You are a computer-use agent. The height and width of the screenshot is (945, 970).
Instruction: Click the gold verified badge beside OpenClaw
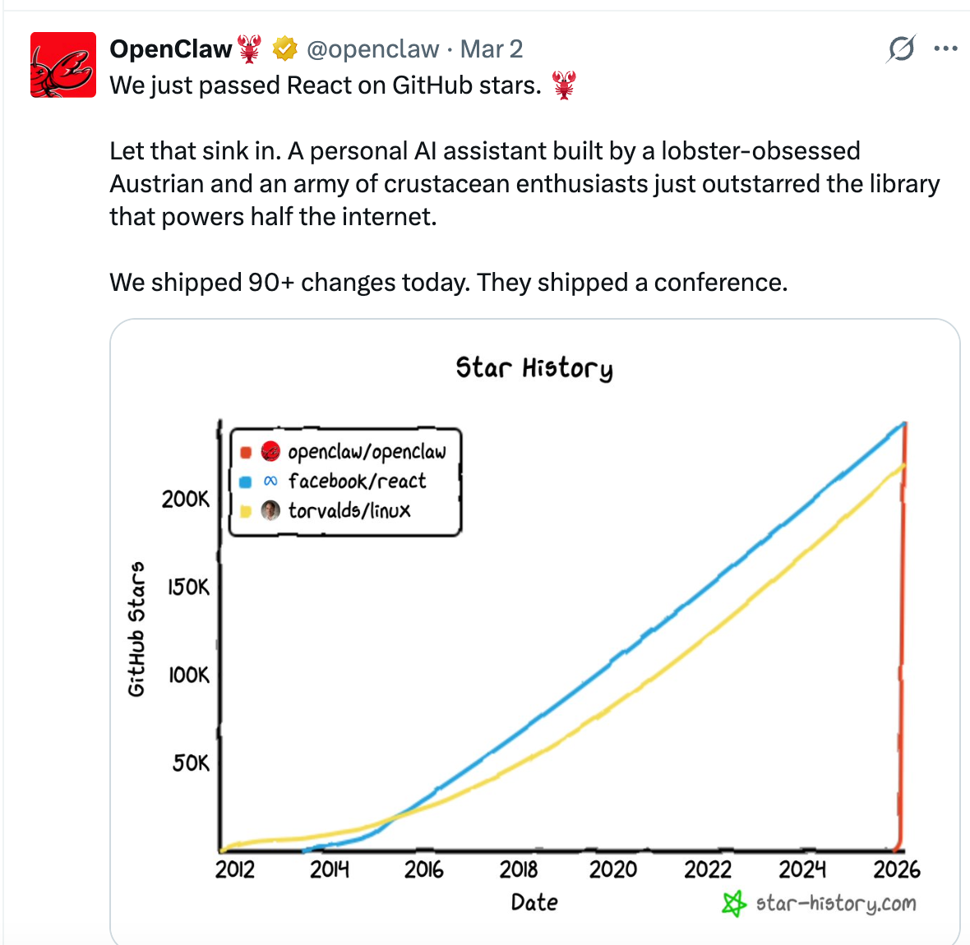(x=284, y=49)
